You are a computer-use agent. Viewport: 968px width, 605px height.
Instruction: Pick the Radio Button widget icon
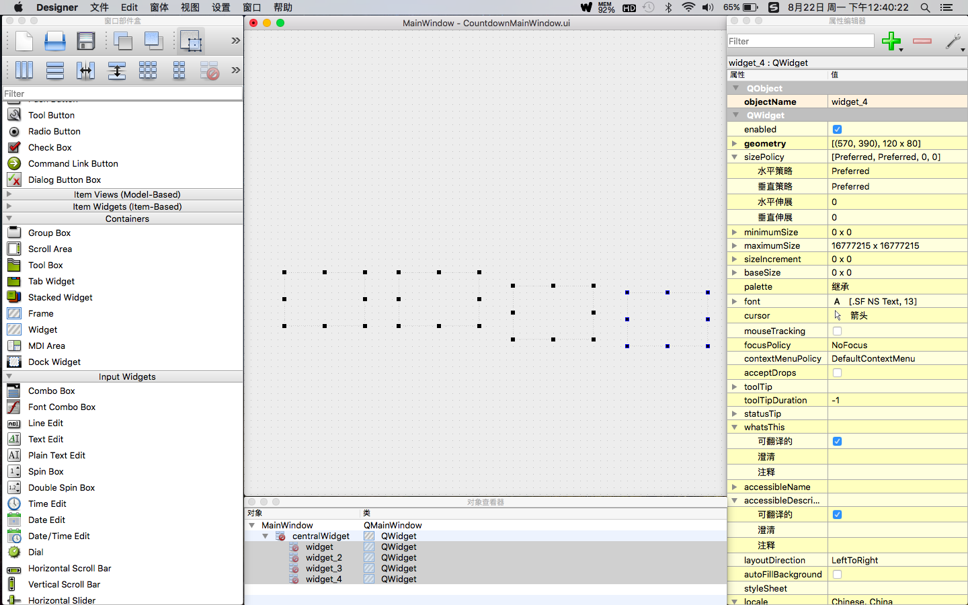click(x=14, y=131)
